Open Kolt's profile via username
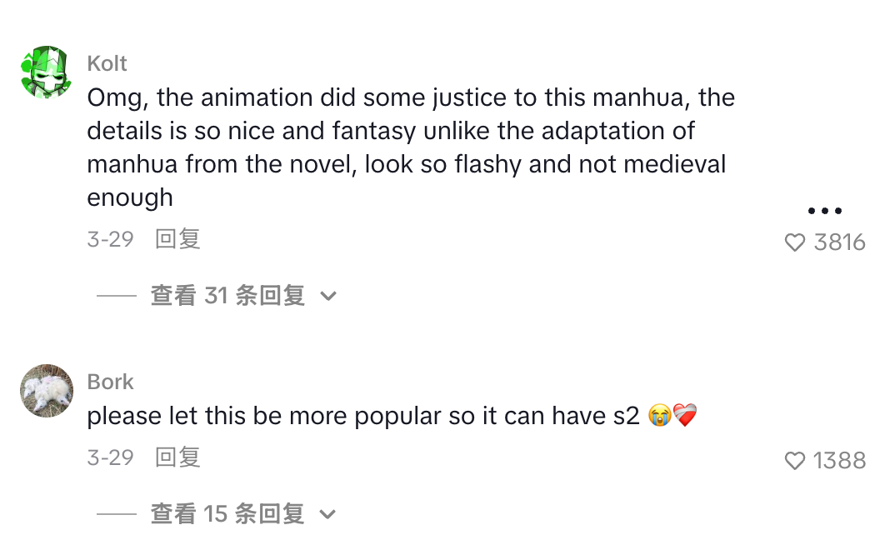 pos(107,63)
